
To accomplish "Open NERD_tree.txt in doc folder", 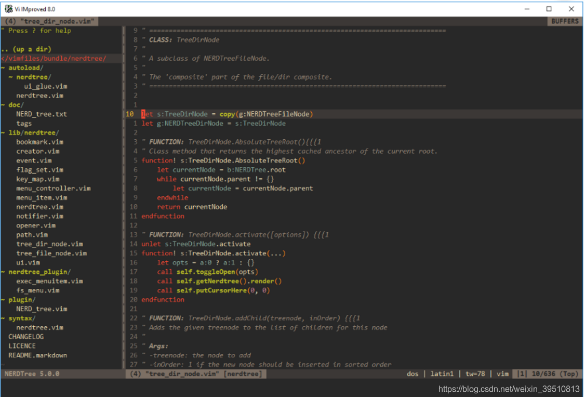I will click(x=42, y=114).
